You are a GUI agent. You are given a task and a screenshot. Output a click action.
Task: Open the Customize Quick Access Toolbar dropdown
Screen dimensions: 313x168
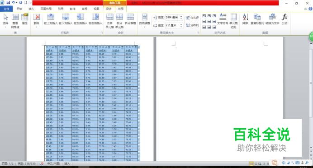point(31,3)
